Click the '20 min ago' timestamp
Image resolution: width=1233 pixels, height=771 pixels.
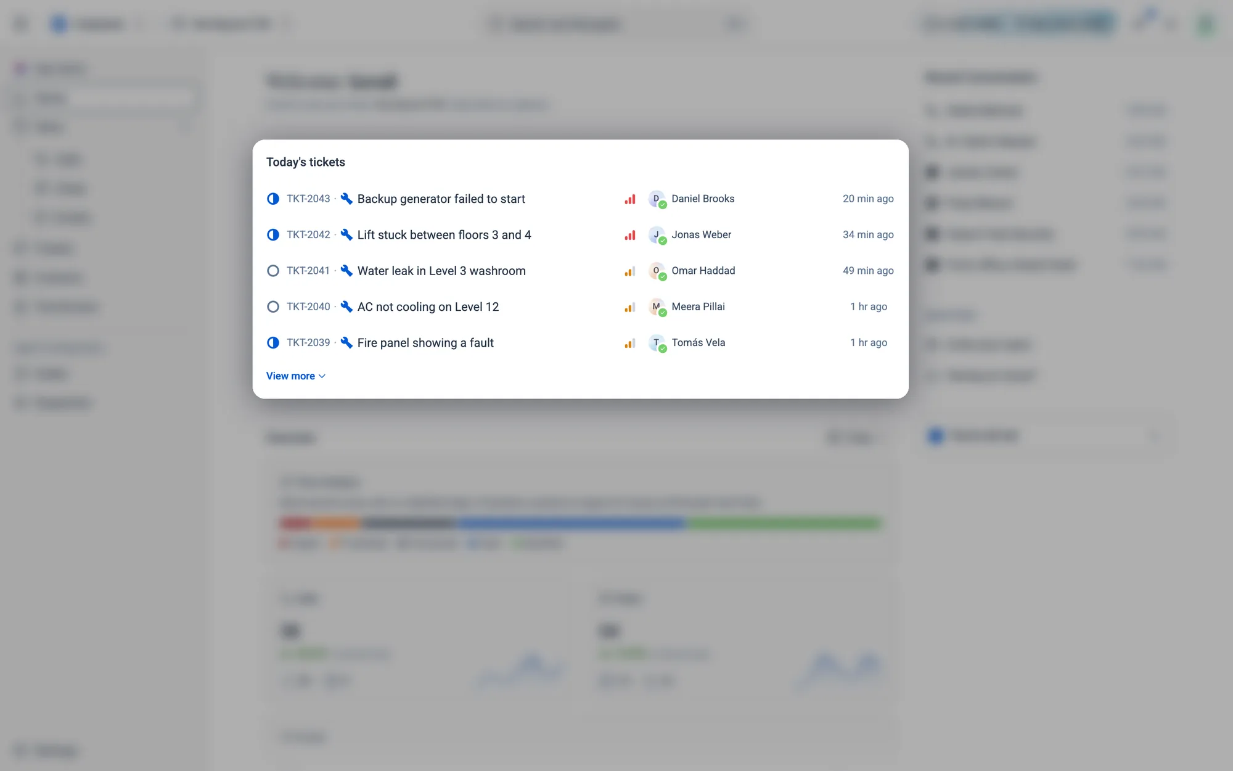[x=868, y=199]
